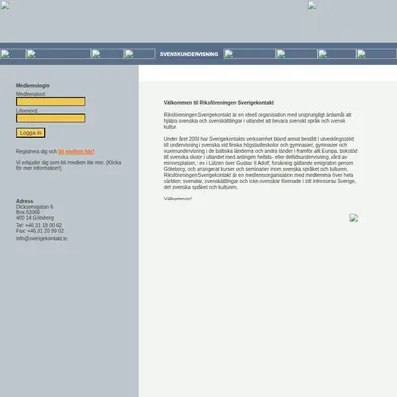Open the second-to-last navigation bar image
This screenshot has width=397, height=397.
[336, 54]
